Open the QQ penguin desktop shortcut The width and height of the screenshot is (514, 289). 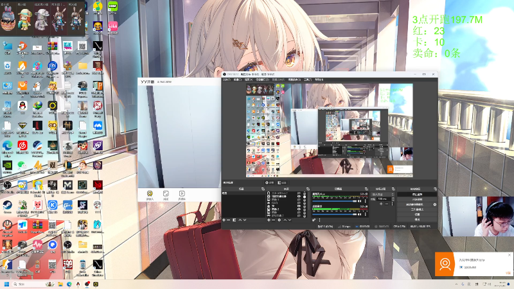22,106
